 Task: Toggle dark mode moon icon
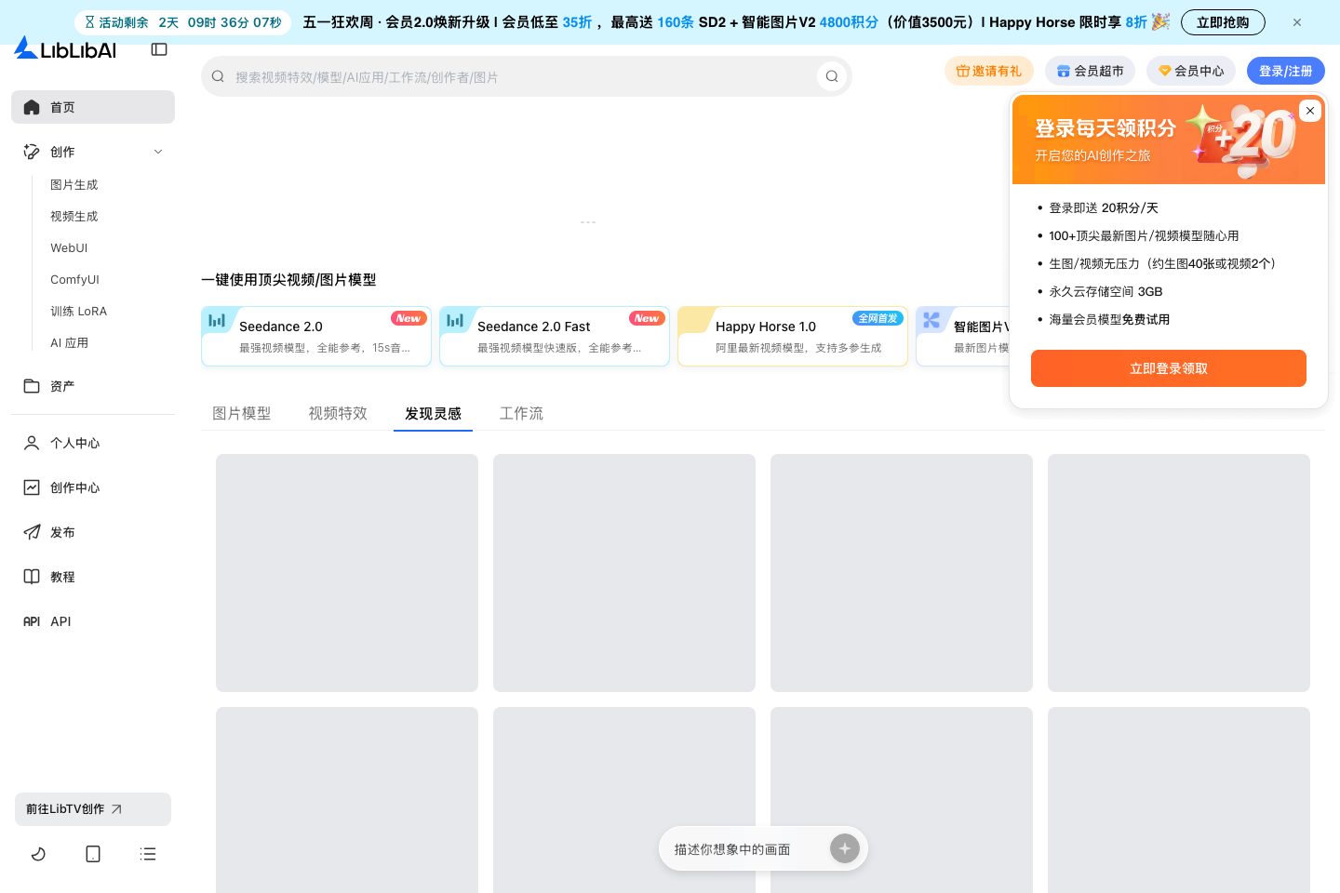(x=38, y=854)
